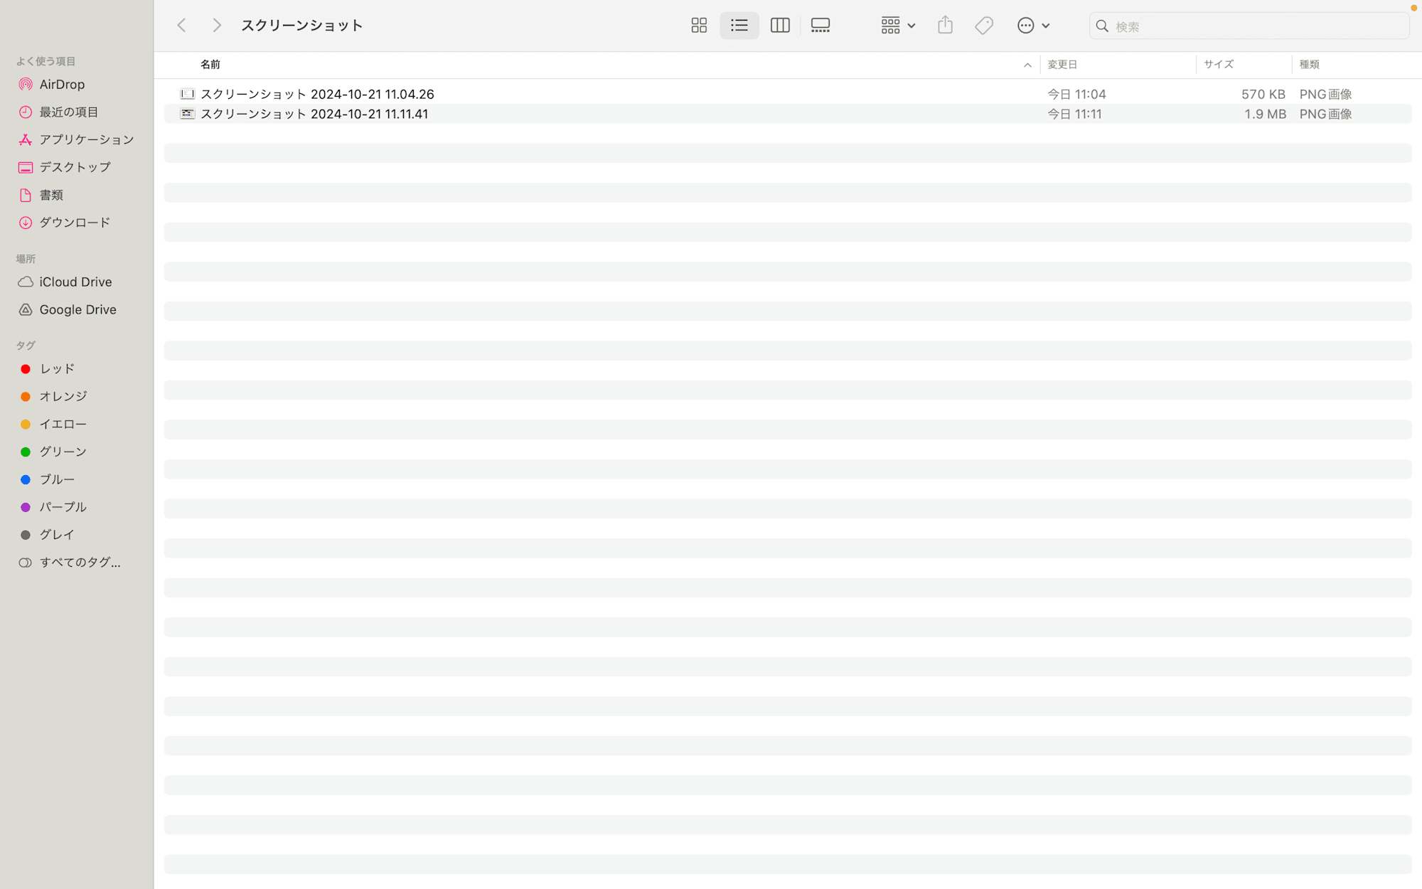Click the gallery view icon
The height and width of the screenshot is (889, 1422).
[x=820, y=25]
